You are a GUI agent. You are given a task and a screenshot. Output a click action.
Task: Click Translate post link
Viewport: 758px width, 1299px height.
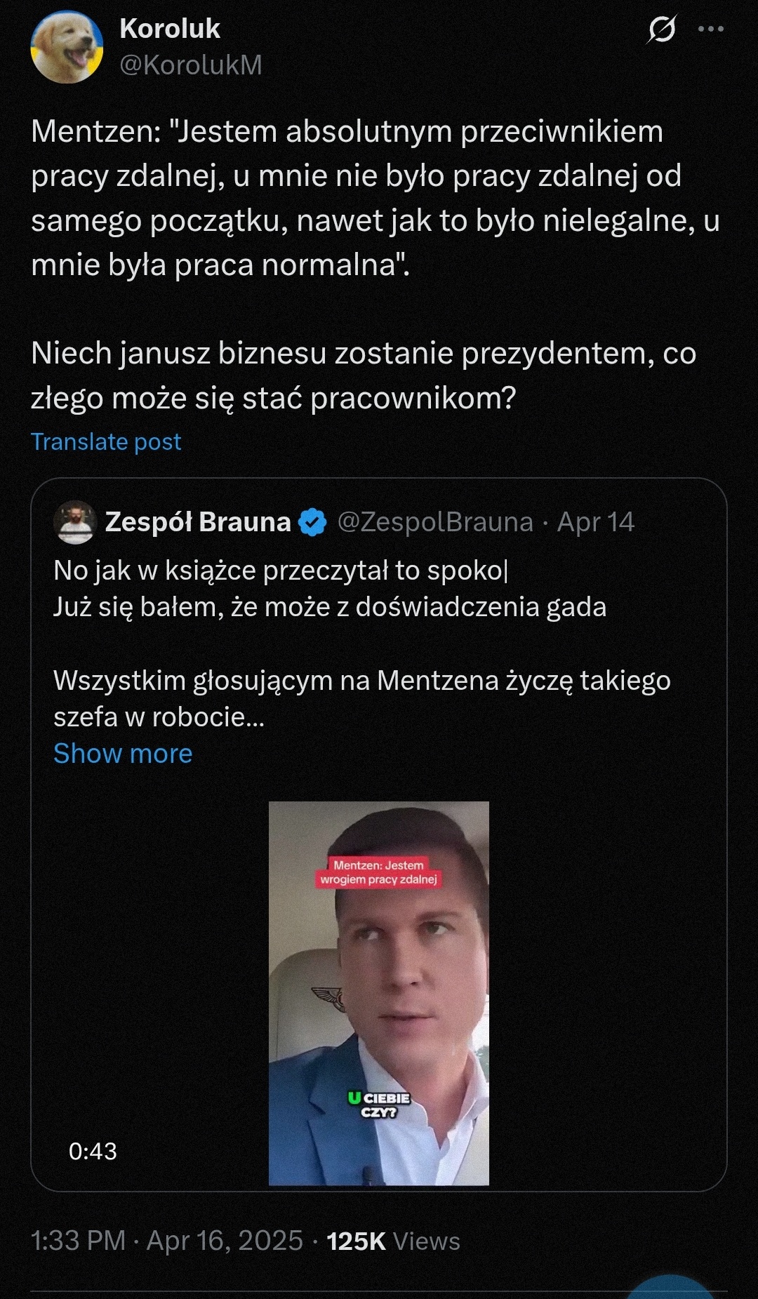[x=106, y=441]
